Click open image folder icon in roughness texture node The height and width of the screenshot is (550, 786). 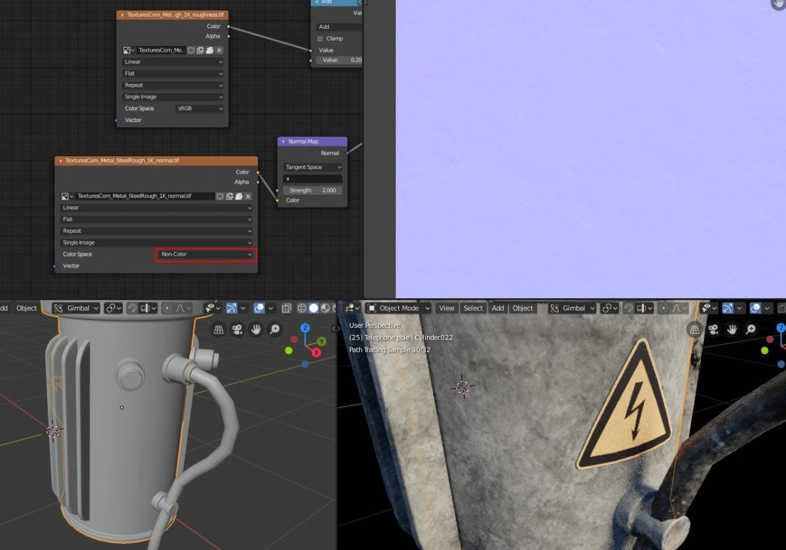click(210, 50)
